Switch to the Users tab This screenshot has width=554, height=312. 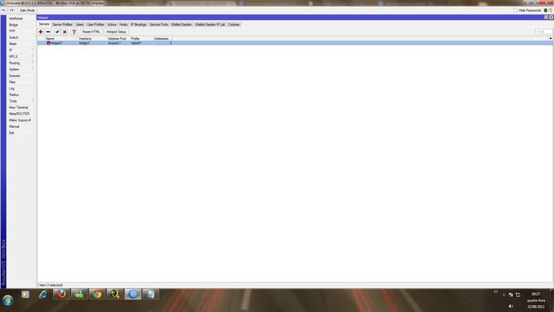[80, 24]
